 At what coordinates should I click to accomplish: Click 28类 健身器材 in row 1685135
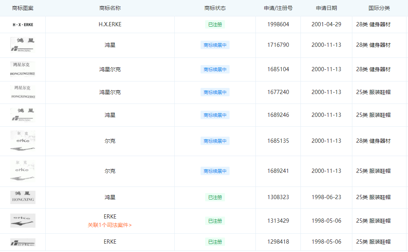pos(373,141)
